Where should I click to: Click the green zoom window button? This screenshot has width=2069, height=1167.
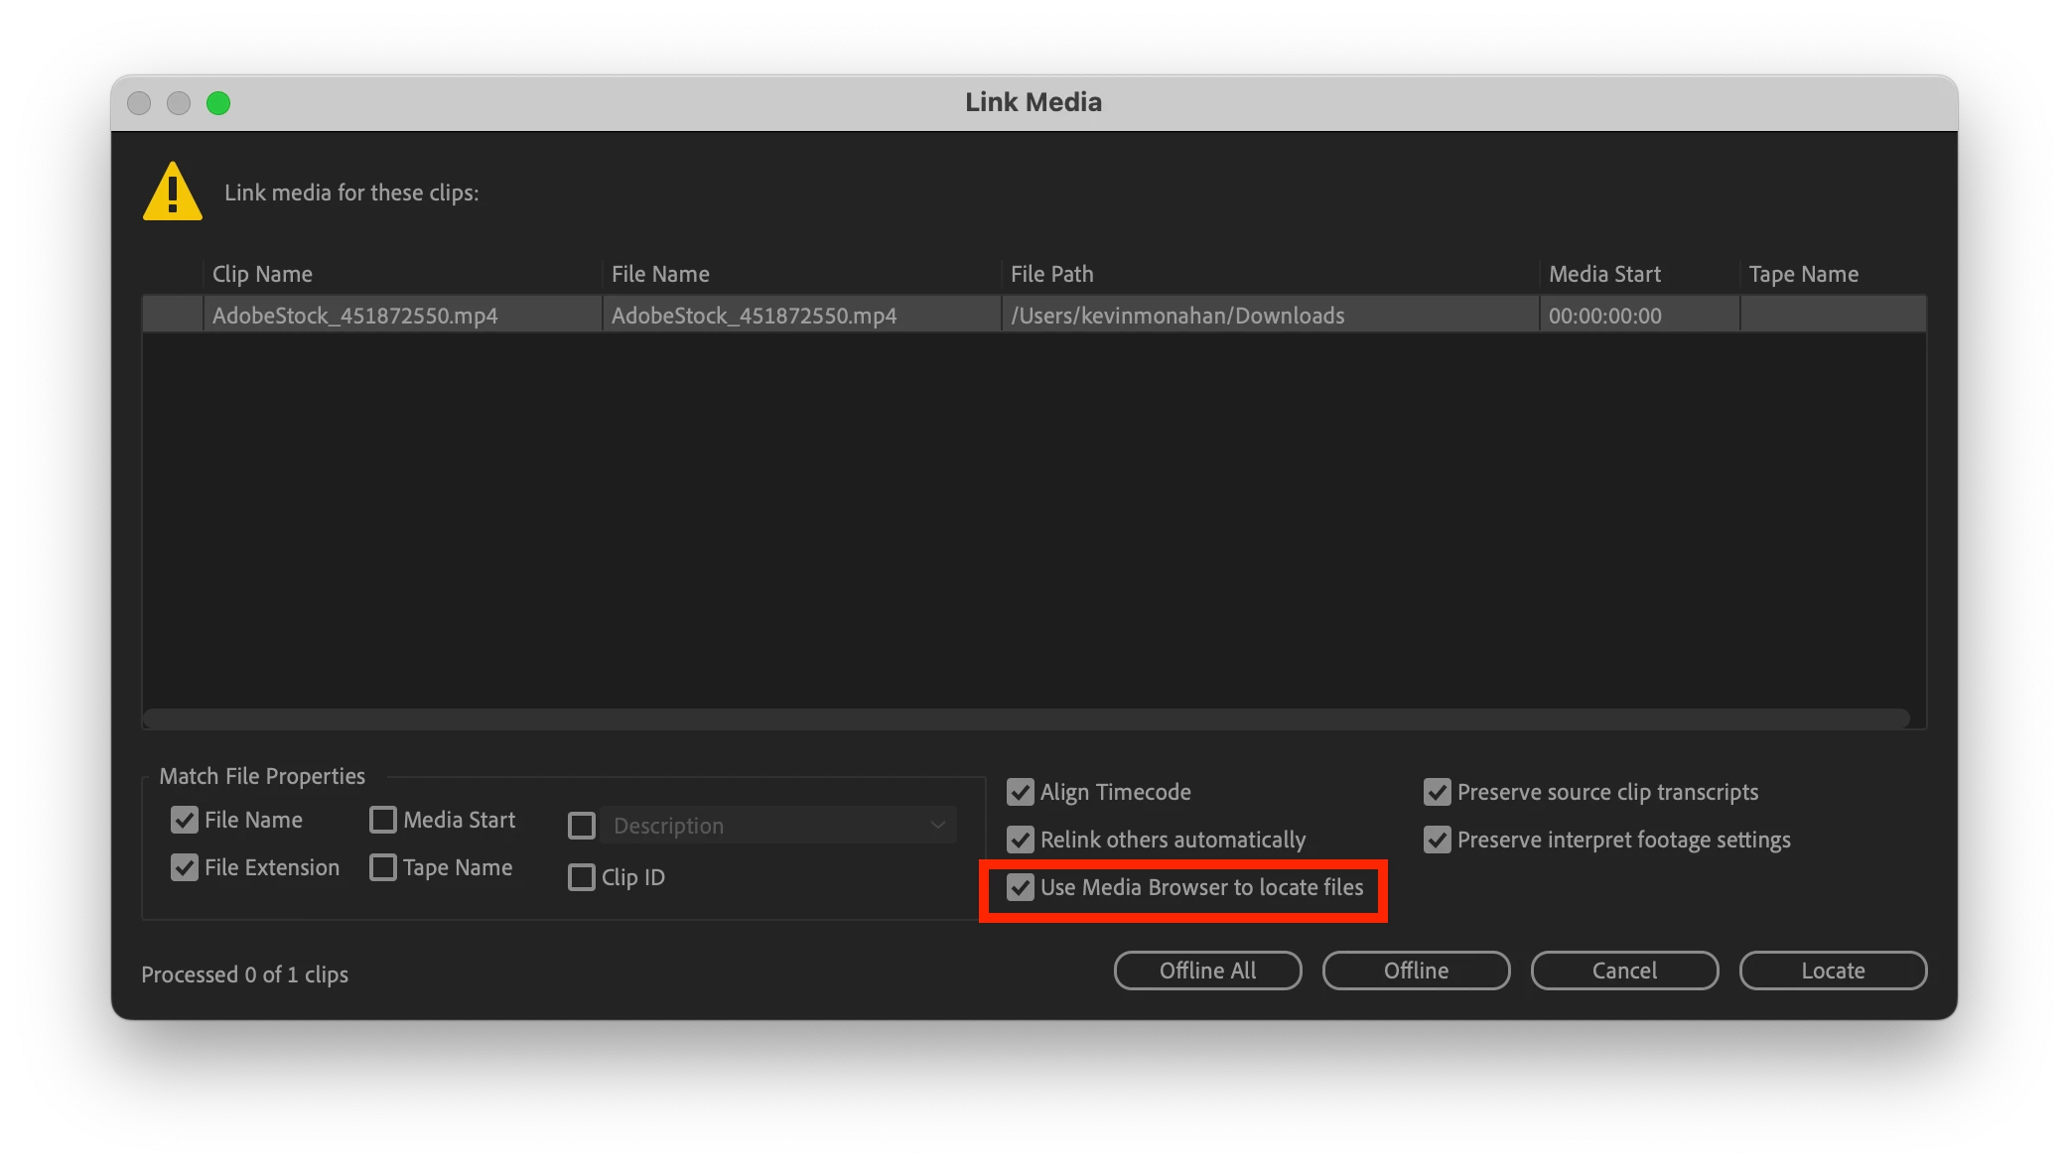pos(218,103)
